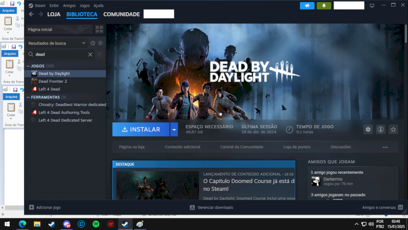Screen dimensions: 408x230
Task: Click the back navigation arrow
Action: coord(32,14)
